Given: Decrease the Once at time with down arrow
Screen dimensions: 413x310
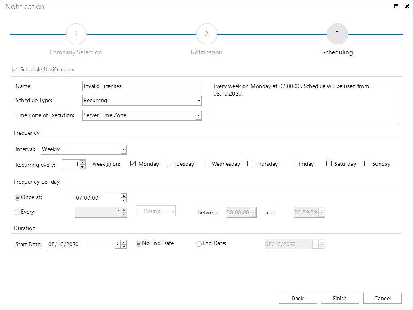Looking at the screenshot, I should [x=123, y=200].
